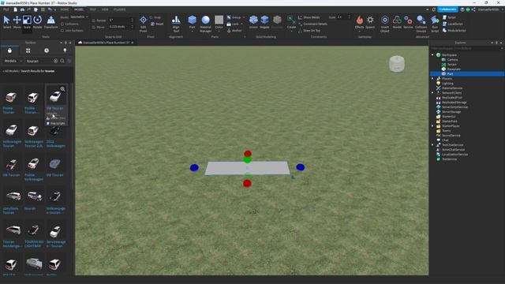Activate the Rotate tool
Viewport: 505px width, 284px height.
(x=38, y=22)
